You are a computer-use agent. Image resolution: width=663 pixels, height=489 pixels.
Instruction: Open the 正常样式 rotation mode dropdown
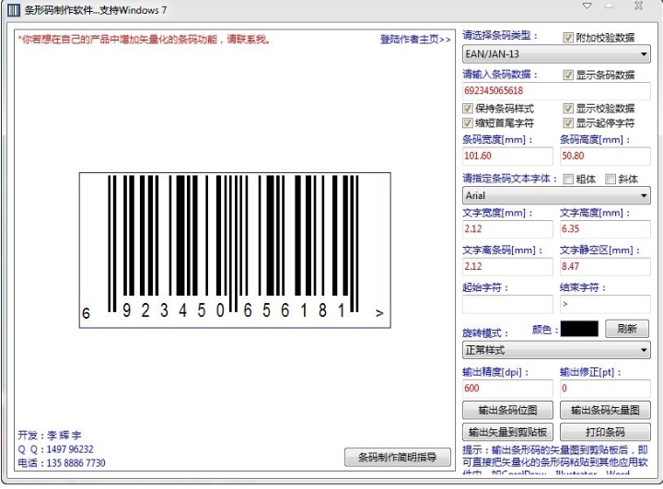[x=556, y=350]
